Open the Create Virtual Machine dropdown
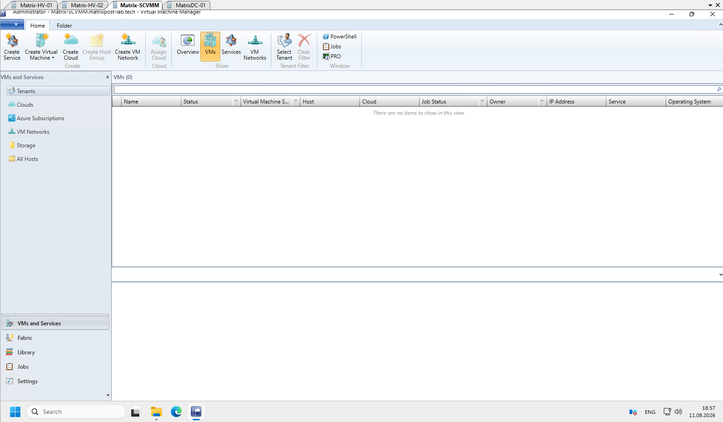The width and height of the screenshot is (723, 422). click(x=41, y=47)
